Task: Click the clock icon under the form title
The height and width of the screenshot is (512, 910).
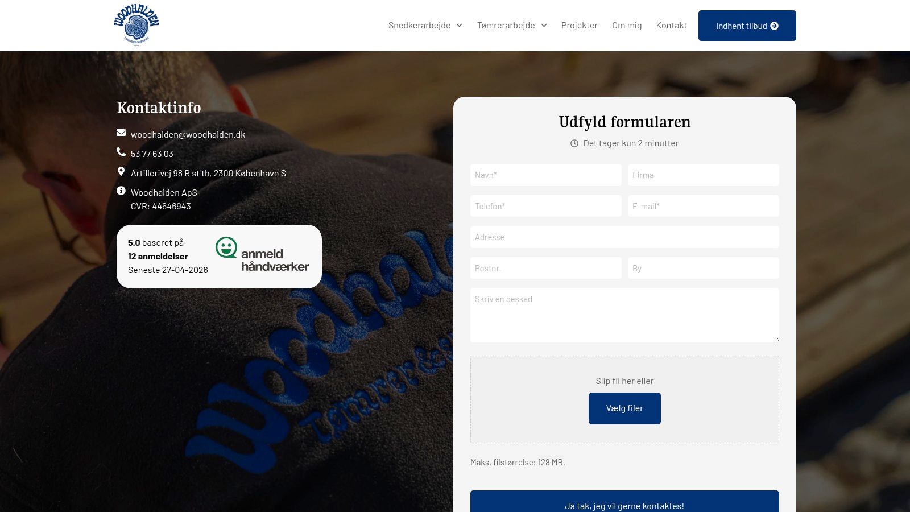Action: [x=574, y=143]
